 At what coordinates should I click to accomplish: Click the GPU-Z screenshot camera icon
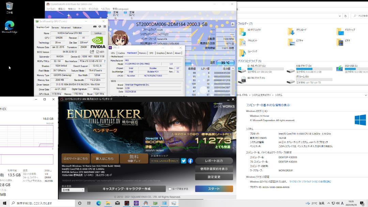point(95,27)
